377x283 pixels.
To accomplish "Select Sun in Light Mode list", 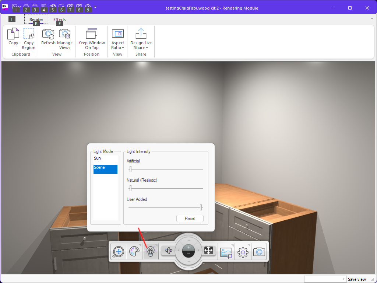I will (105, 158).
